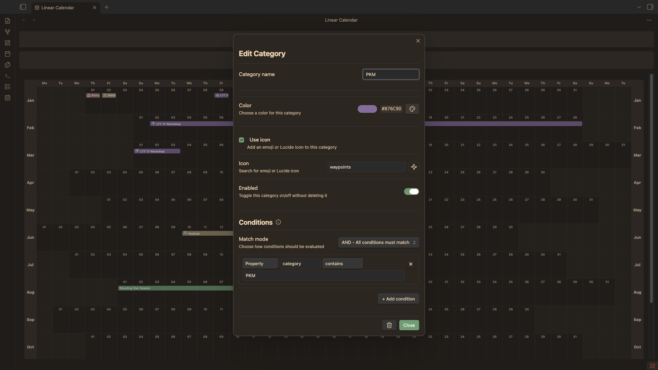
Task: Open the Water event on January 02
Action: click(x=109, y=95)
